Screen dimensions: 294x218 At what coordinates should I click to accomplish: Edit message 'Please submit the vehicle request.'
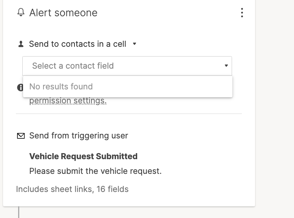click(x=96, y=171)
